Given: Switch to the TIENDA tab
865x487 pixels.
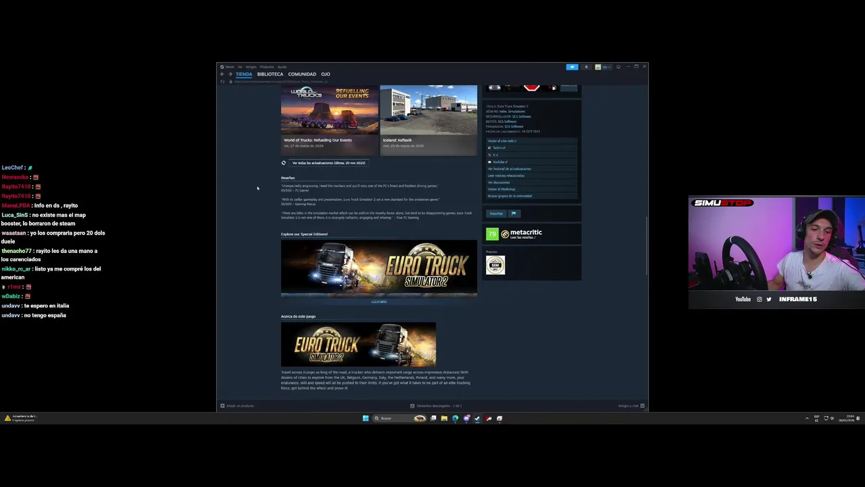Looking at the screenshot, I should [x=244, y=74].
